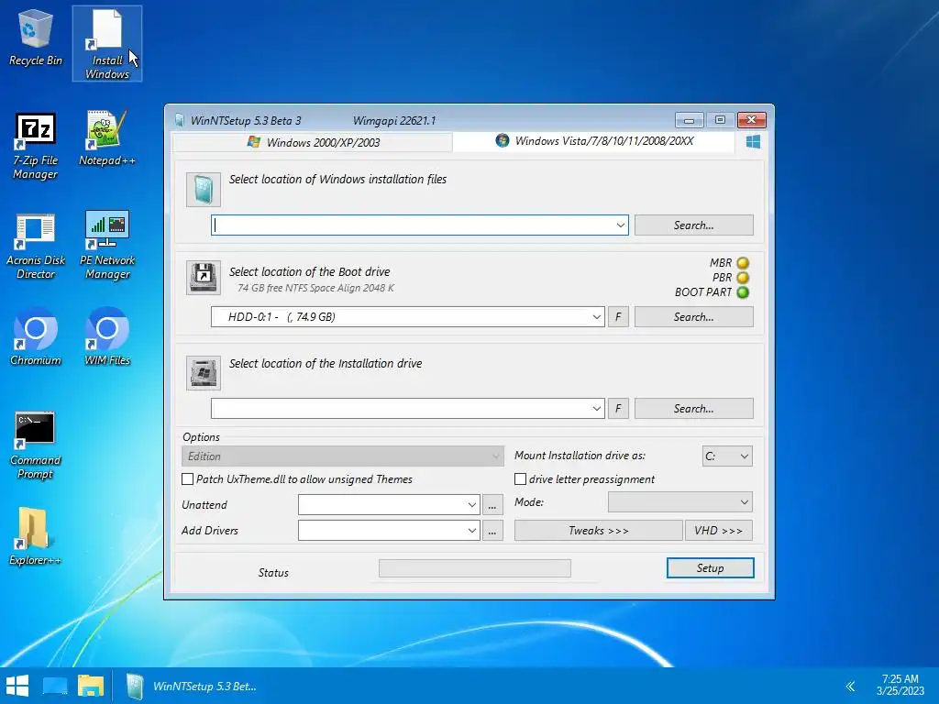Open the Tweaks >>> panel
Viewport: 939px width, 704px height.
pos(598,531)
